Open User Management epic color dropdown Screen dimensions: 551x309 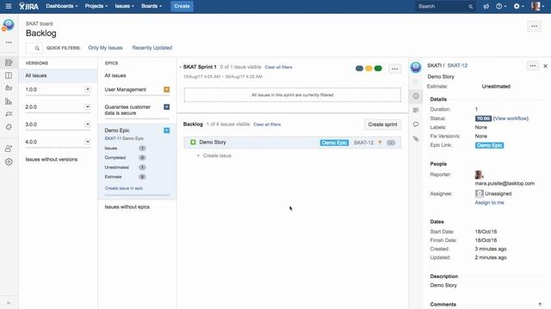point(166,89)
